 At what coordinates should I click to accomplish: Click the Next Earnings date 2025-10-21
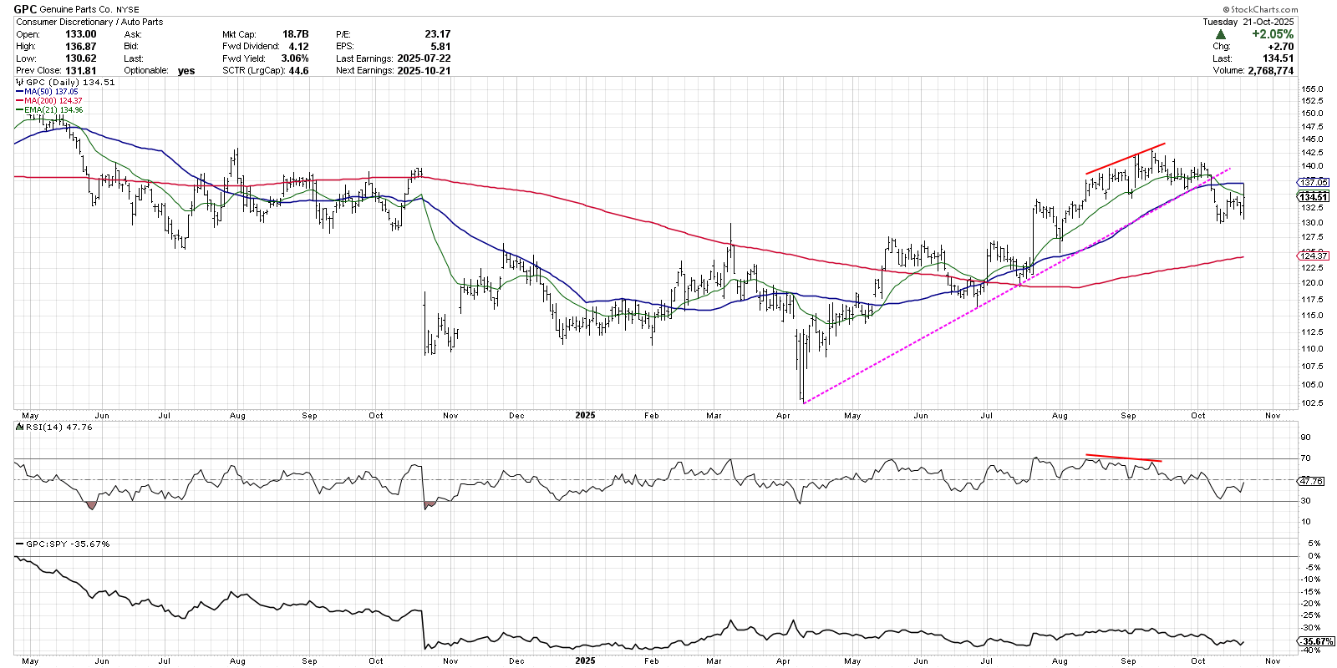pos(423,71)
